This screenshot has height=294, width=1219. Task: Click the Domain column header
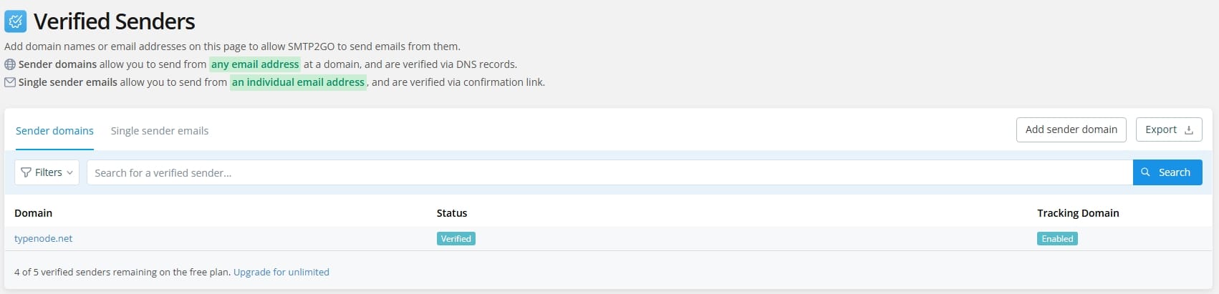pos(34,213)
